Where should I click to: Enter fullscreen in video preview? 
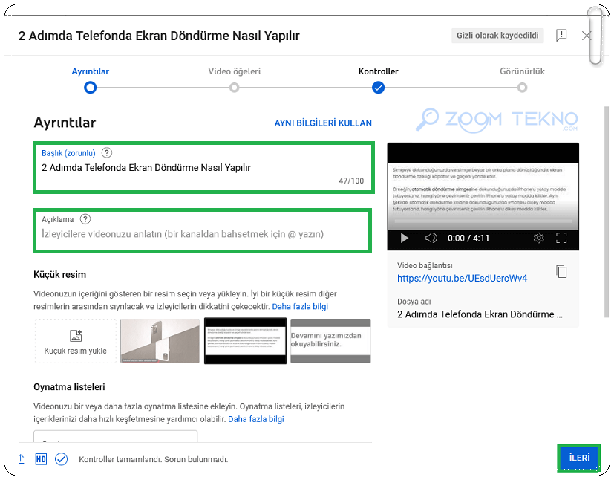561,238
